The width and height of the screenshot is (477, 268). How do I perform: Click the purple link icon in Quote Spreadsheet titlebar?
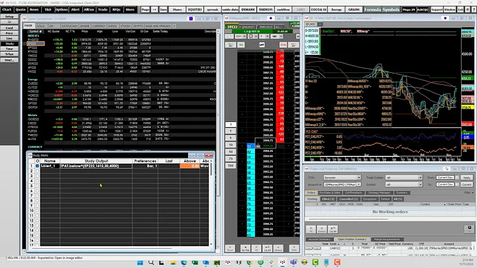[x=191, y=19]
